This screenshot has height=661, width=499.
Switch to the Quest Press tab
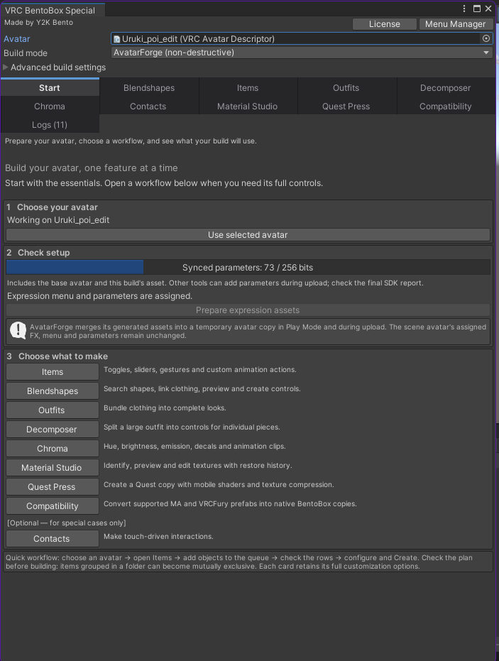coord(346,106)
